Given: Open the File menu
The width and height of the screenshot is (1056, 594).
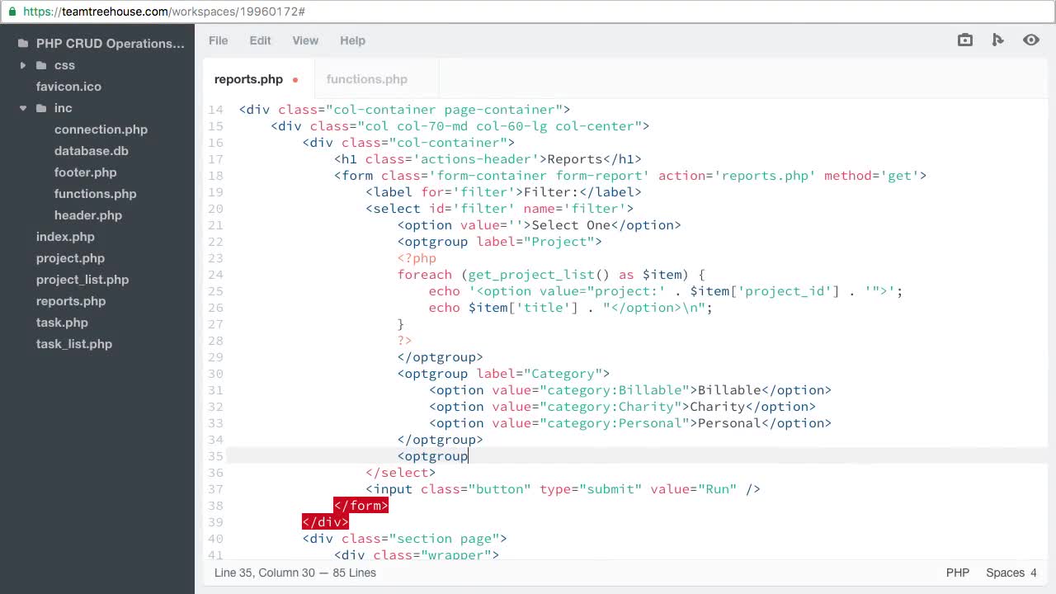Looking at the screenshot, I should (218, 40).
